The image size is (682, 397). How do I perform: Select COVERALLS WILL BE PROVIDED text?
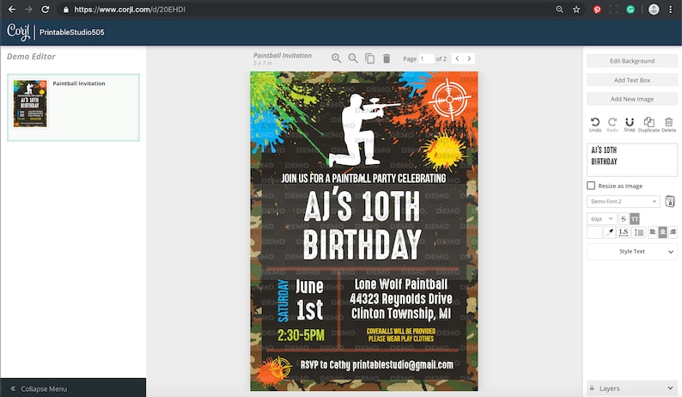click(401, 335)
